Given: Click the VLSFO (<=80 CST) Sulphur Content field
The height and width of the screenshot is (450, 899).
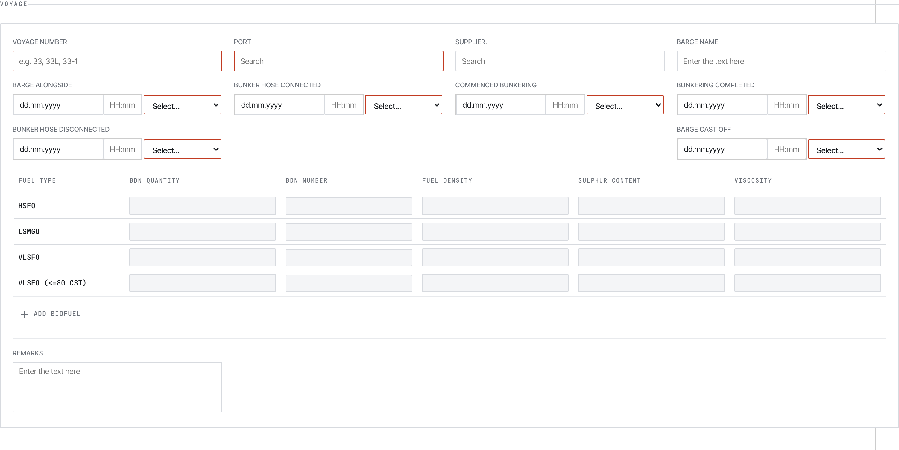Looking at the screenshot, I should (651, 283).
